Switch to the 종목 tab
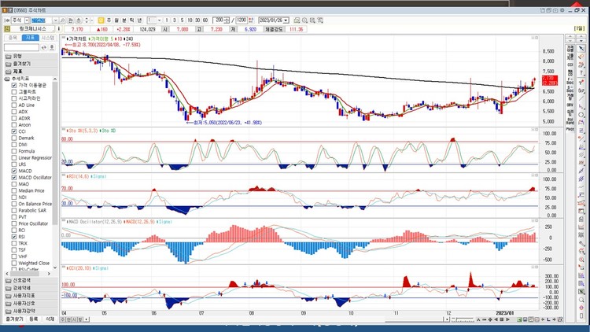Screen dimensions: 590x332 click(11, 37)
